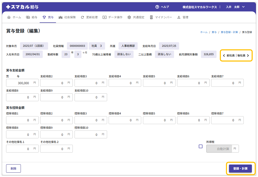
Task: Follow the 賞与登録・計算 breadcrumb link
Action: [229, 32]
